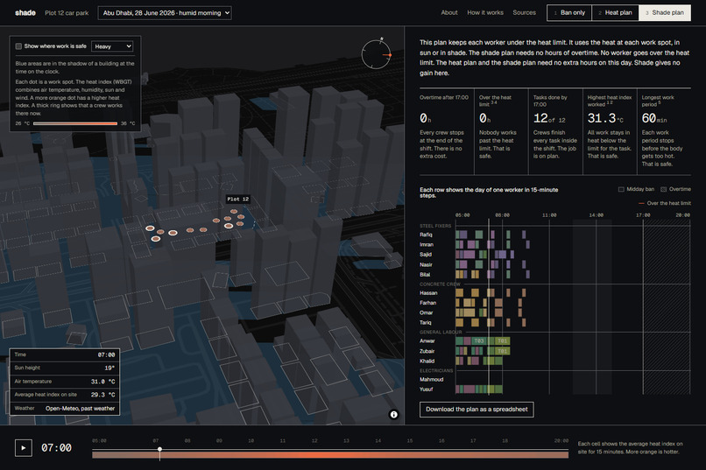
Task: Select the Shade plan tab
Action: pyautogui.click(x=665, y=12)
